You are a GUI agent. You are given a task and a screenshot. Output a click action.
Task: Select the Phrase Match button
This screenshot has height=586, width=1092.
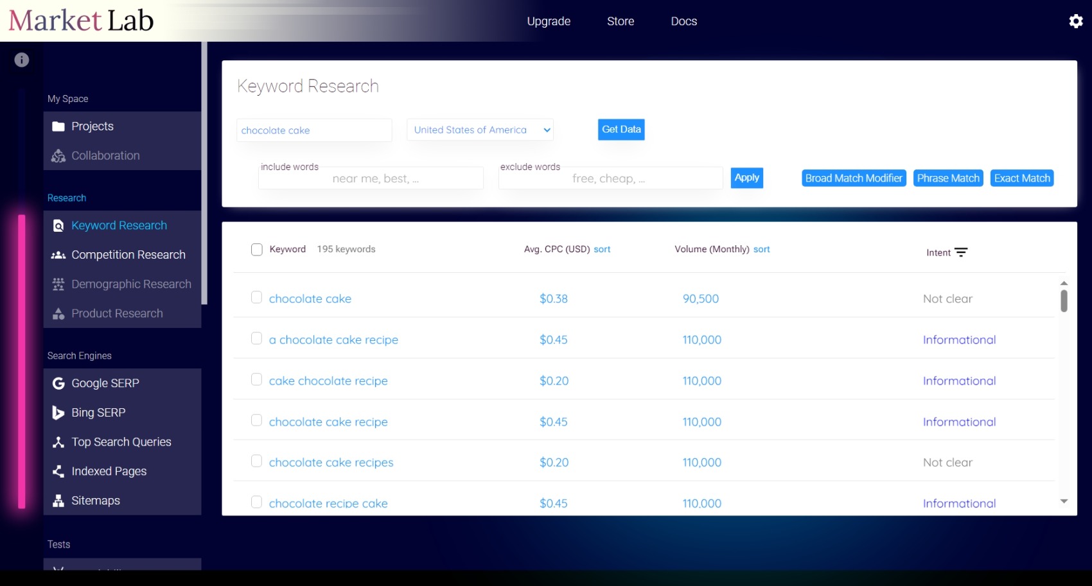[x=948, y=178]
